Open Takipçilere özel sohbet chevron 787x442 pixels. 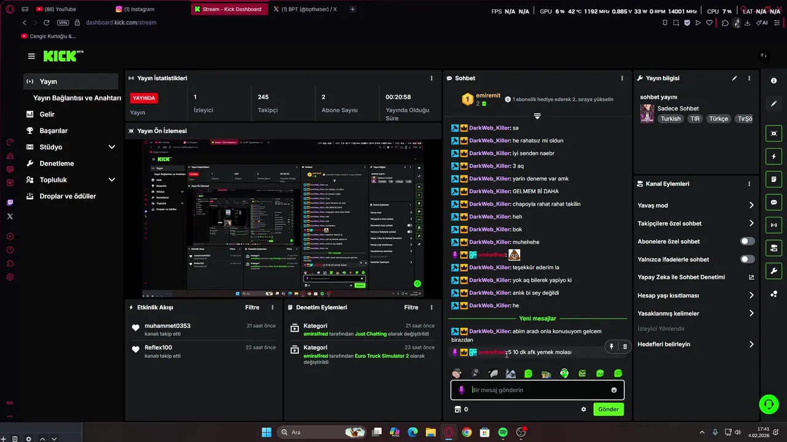point(751,223)
